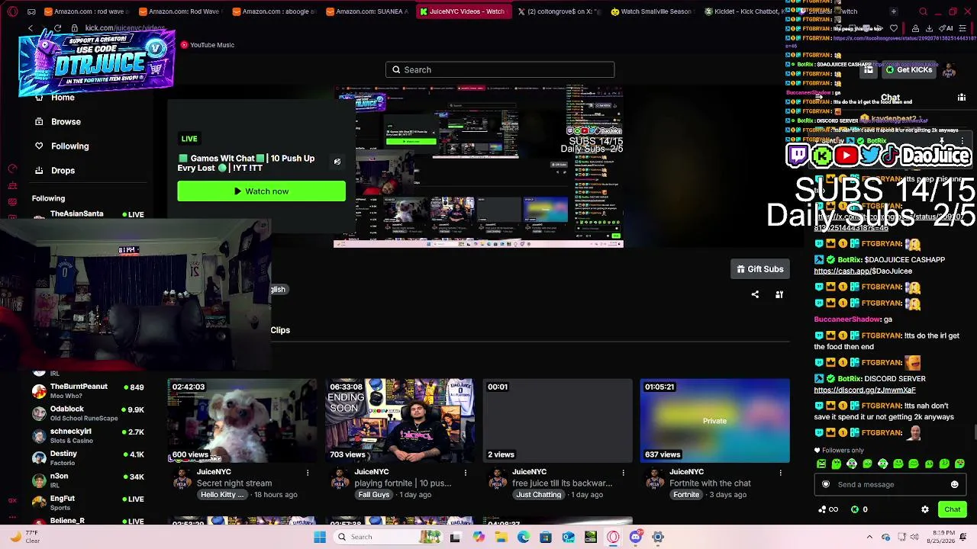Click the chat identity badge icon

pyautogui.click(x=826, y=484)
